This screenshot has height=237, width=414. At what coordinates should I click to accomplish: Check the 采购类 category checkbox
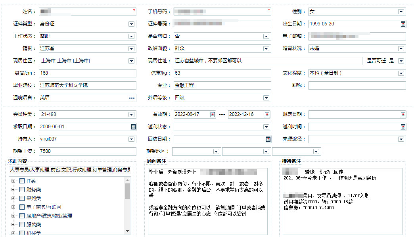pyautogui.click(x=22, y=198)
